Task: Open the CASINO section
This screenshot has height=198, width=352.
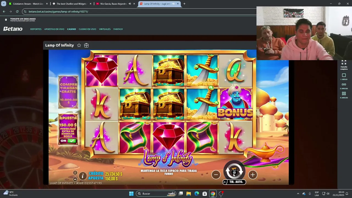Action: (x=71, y=29)
